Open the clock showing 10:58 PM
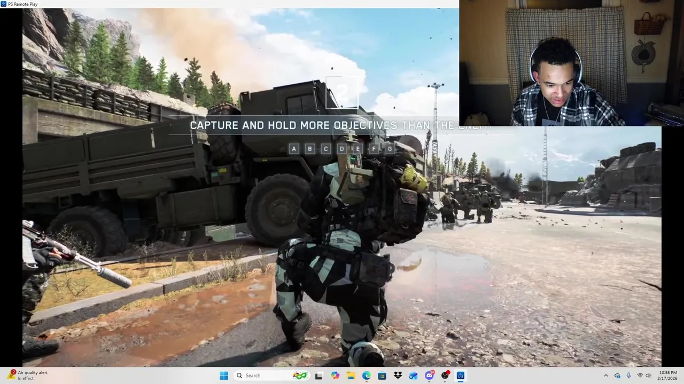 tap(669, 375)
